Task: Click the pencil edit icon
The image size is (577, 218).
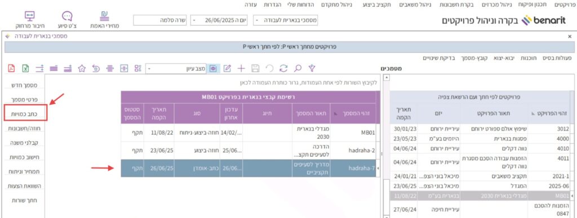Action: click(x=227, y=68)
